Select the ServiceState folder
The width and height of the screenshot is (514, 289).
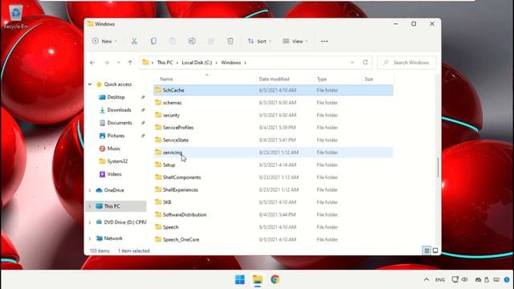(273, 140)
